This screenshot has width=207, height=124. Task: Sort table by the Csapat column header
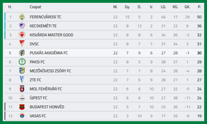coord(35,7)
